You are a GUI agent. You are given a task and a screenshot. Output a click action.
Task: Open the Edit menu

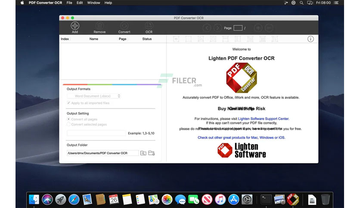[80, 3]
